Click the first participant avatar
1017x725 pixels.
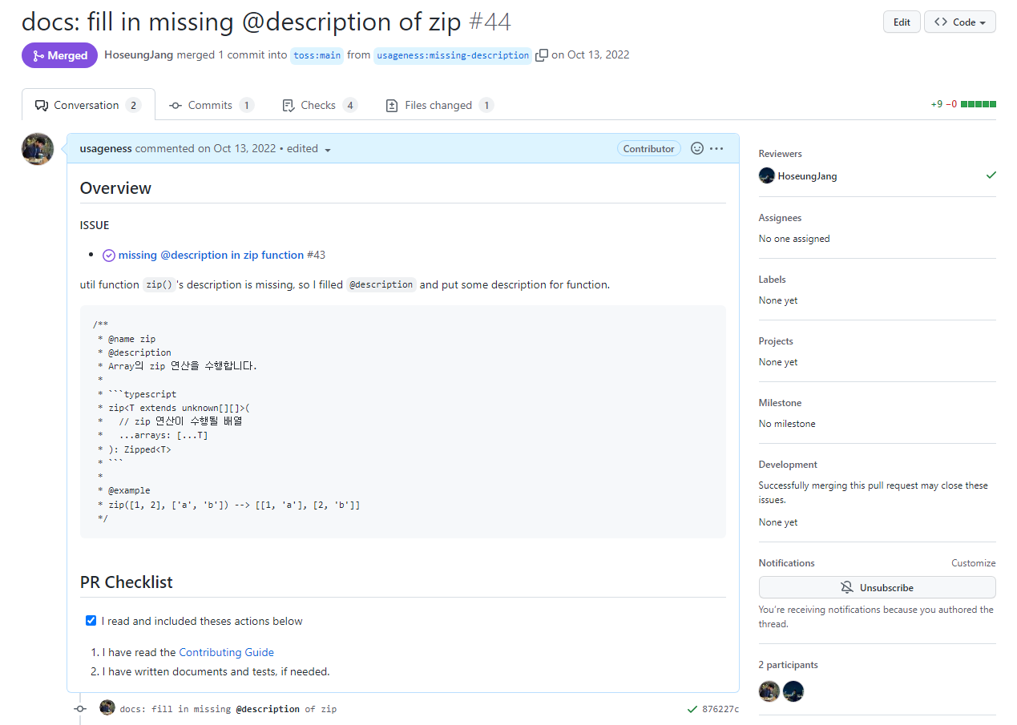[x=769, y=691]
